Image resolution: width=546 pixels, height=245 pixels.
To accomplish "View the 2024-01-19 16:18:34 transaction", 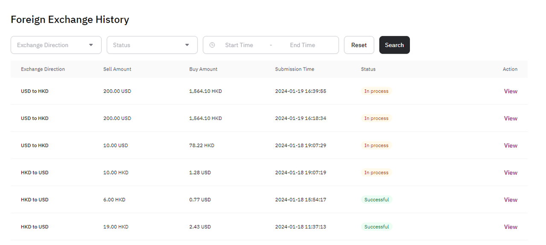I will [511, 118].
